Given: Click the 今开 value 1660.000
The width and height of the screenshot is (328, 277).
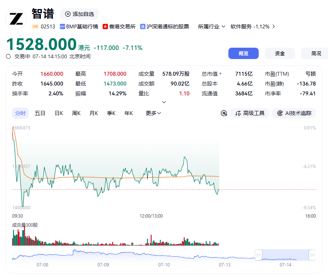Looking at the screenshot, I should (x=52, y=74).
